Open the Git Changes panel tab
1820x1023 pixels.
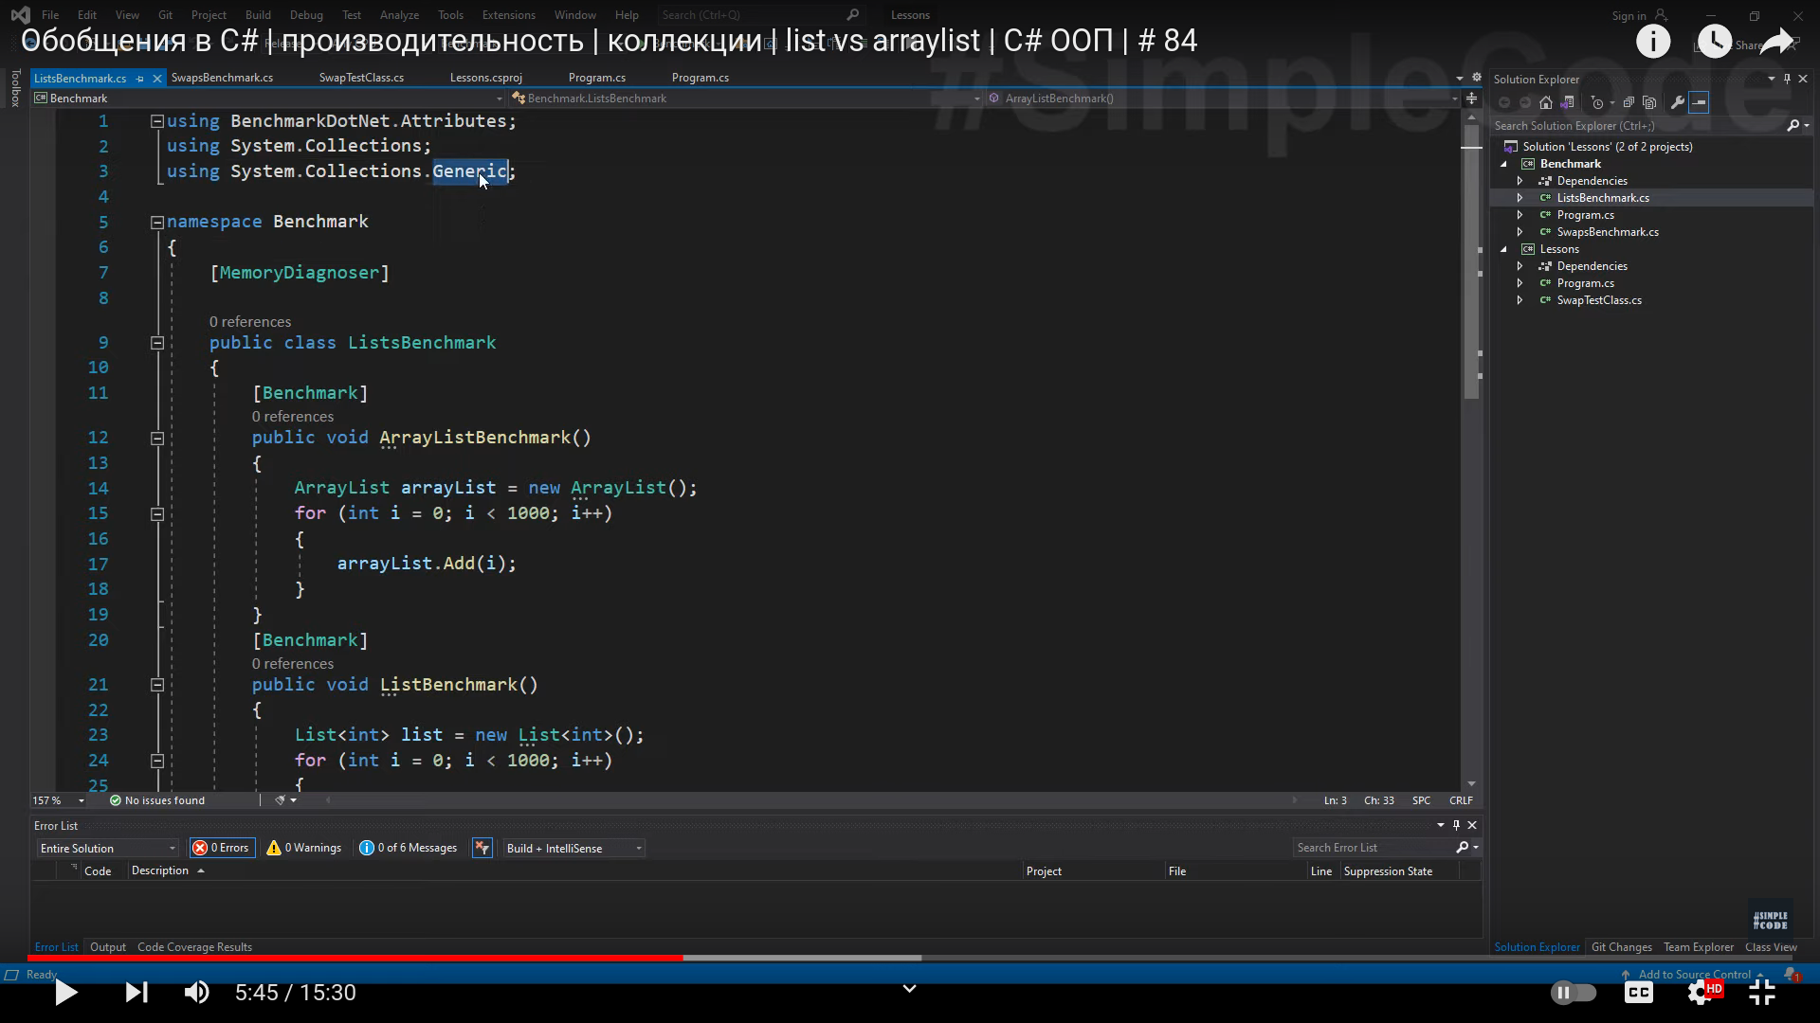click(x=1621, y=947)
